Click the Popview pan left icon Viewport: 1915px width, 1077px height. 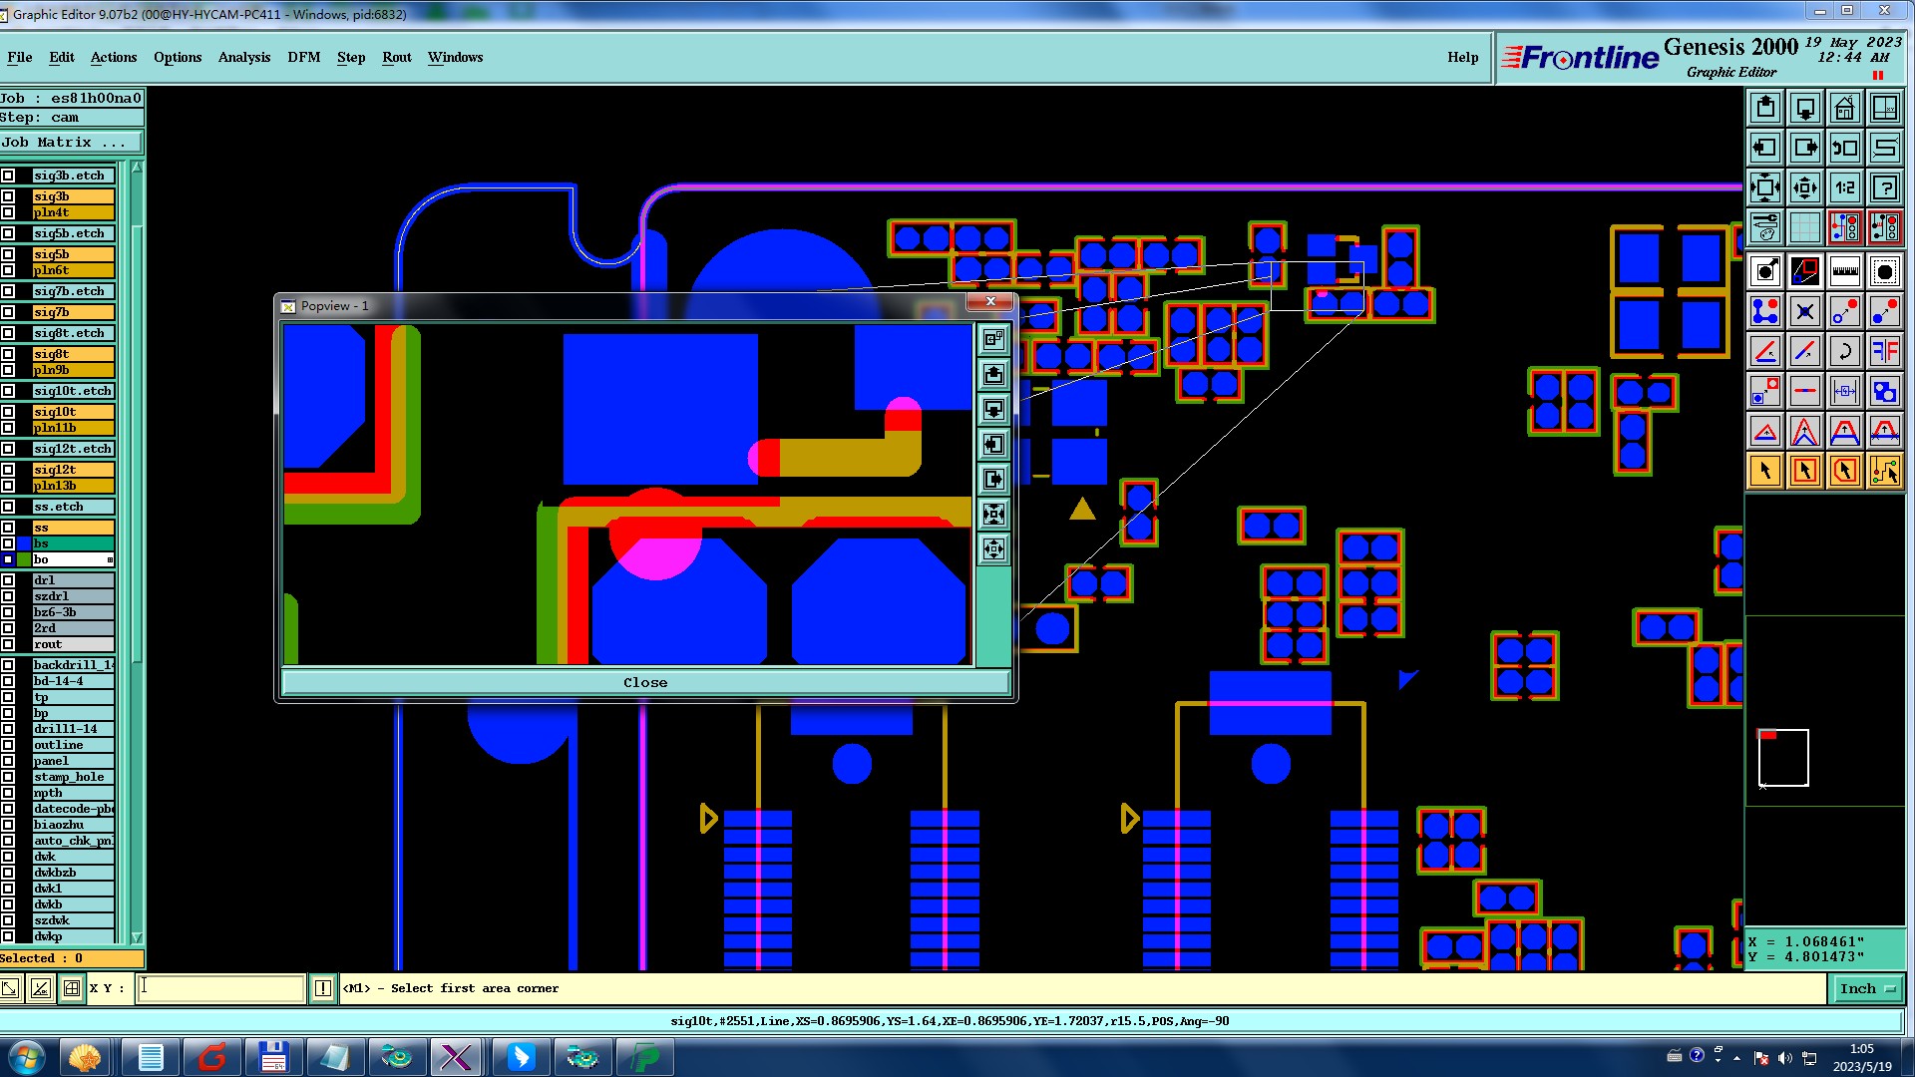pyautogui.click(x=993, y=444)
